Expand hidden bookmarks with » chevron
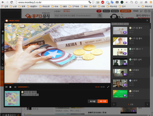Viewport: 153px width, 116px height. point(139,6)
